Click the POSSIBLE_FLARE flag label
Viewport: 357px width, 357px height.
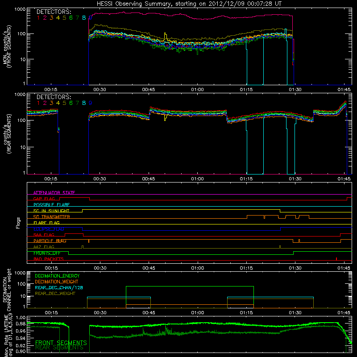(51, 205)
